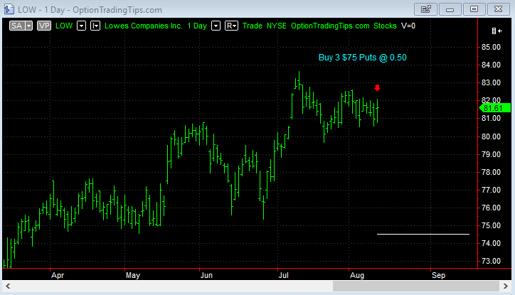Image resolution: width=515 pixels, height=295 pixels.
Task: Minimize the LOW chart window
Action: tap(450, 9)
